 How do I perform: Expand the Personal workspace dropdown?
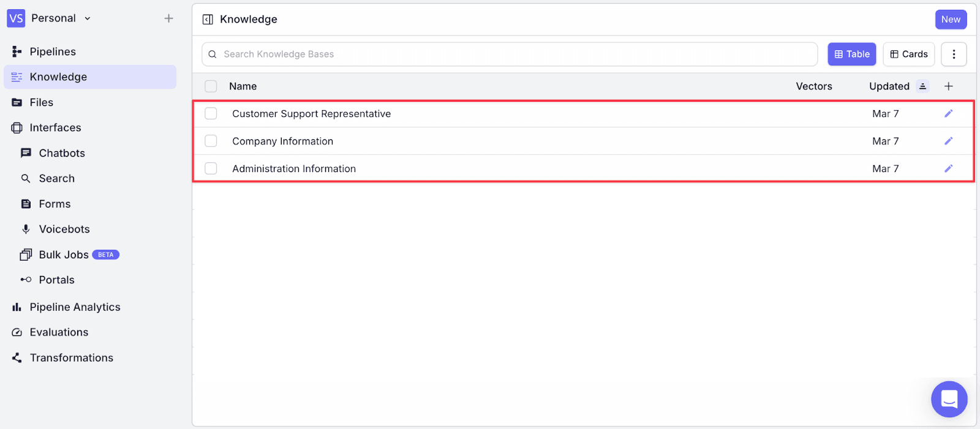click(88, 18)
